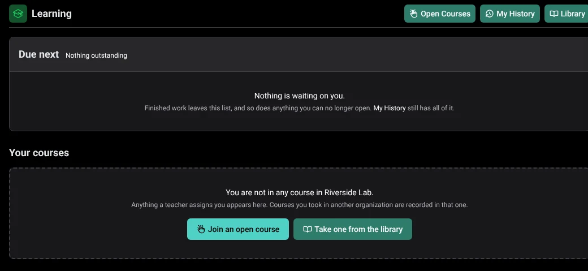Click the 'Your courses' heading
Viewport: 588px width, 271px height.
coord(39,153)
